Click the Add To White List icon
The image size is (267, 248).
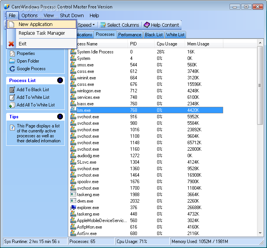[12, 97]
